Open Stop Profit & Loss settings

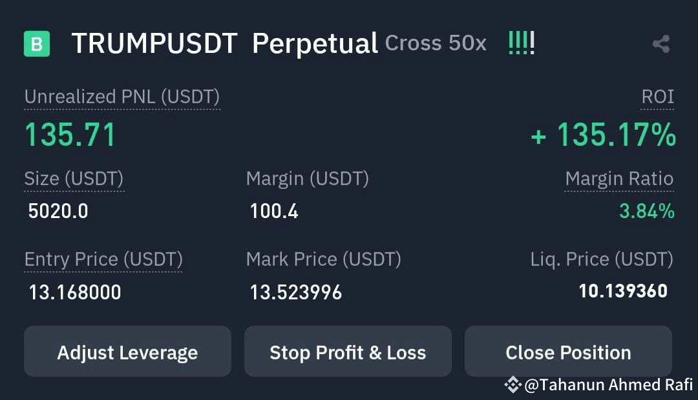tap(348, 352)
